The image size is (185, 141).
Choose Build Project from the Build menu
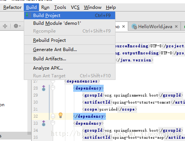click(x=69, y=16)
